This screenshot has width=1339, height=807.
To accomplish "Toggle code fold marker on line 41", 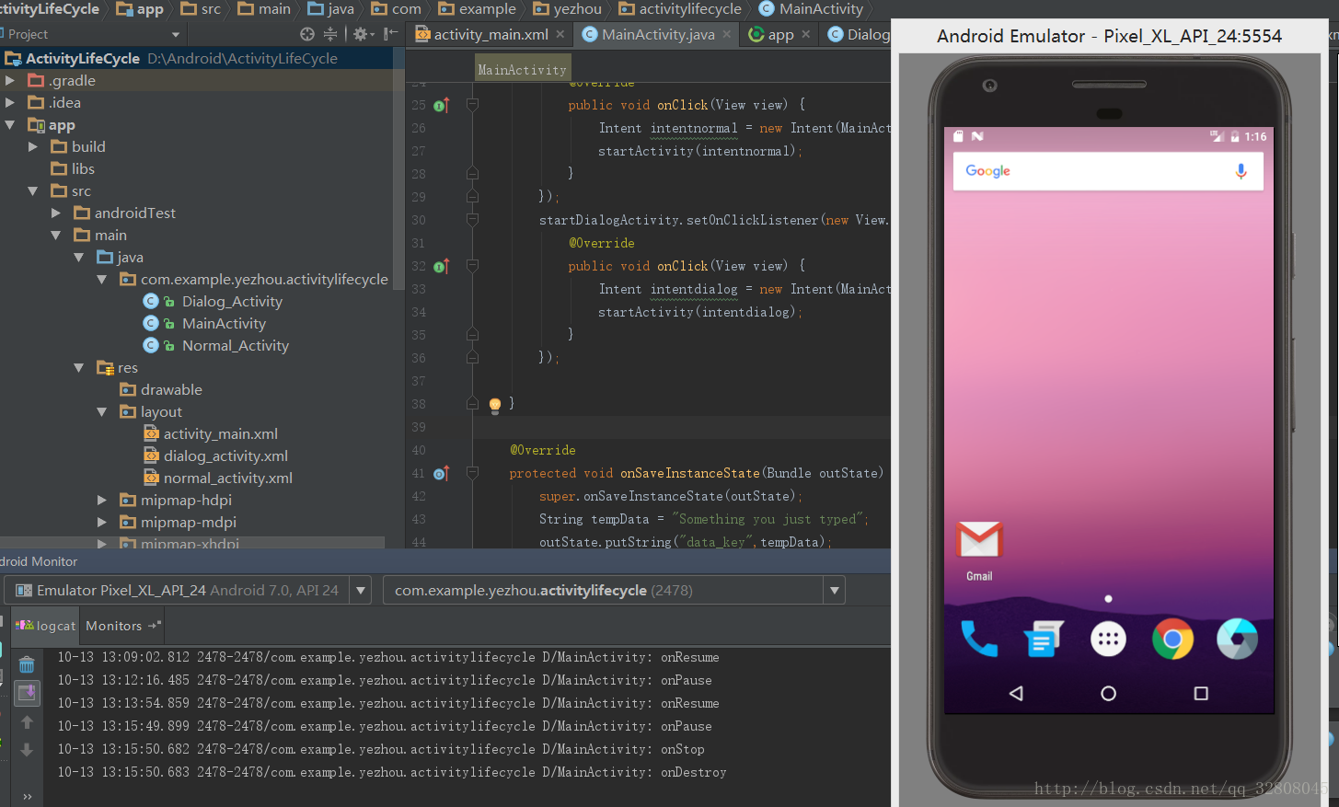I will tap(472, 473).
